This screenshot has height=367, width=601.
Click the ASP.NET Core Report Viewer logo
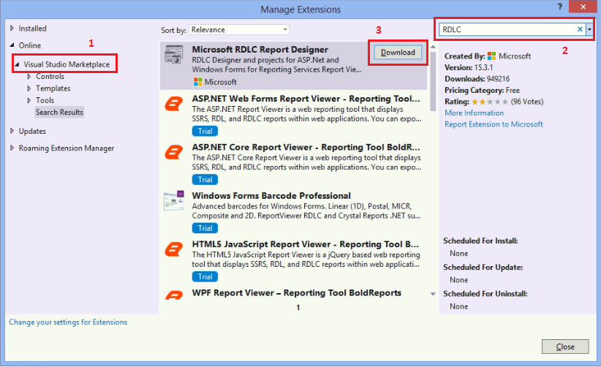point(173,153)
